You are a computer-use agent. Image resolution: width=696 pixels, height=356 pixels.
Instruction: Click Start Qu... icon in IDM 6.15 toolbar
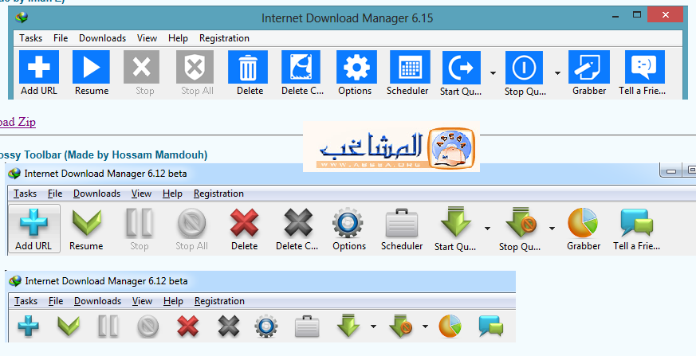pyautogui.click(x=462, y=68)
